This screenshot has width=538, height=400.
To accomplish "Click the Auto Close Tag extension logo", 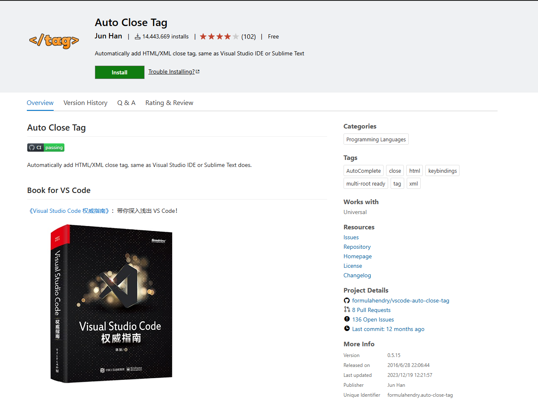I will 54,40.
